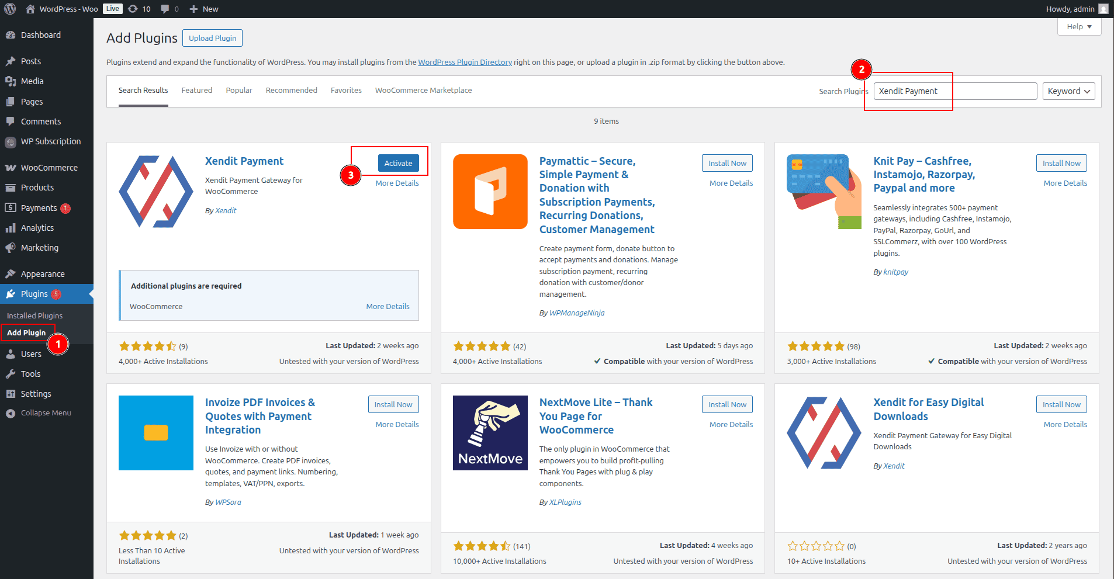Activate the Xendit Payment plugin
This screenshot has height=579, width=1114.
click(398, 163)
